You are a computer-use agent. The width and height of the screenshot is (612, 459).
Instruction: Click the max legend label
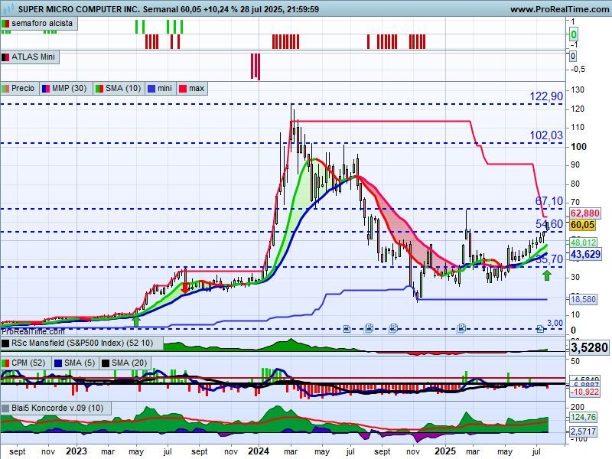197,88
